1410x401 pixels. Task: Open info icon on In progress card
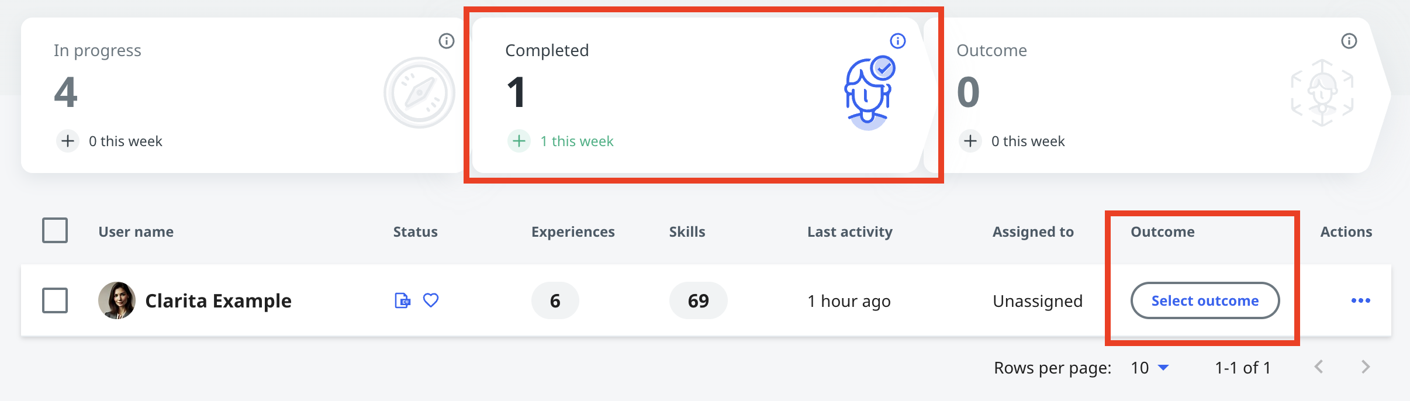447,41
